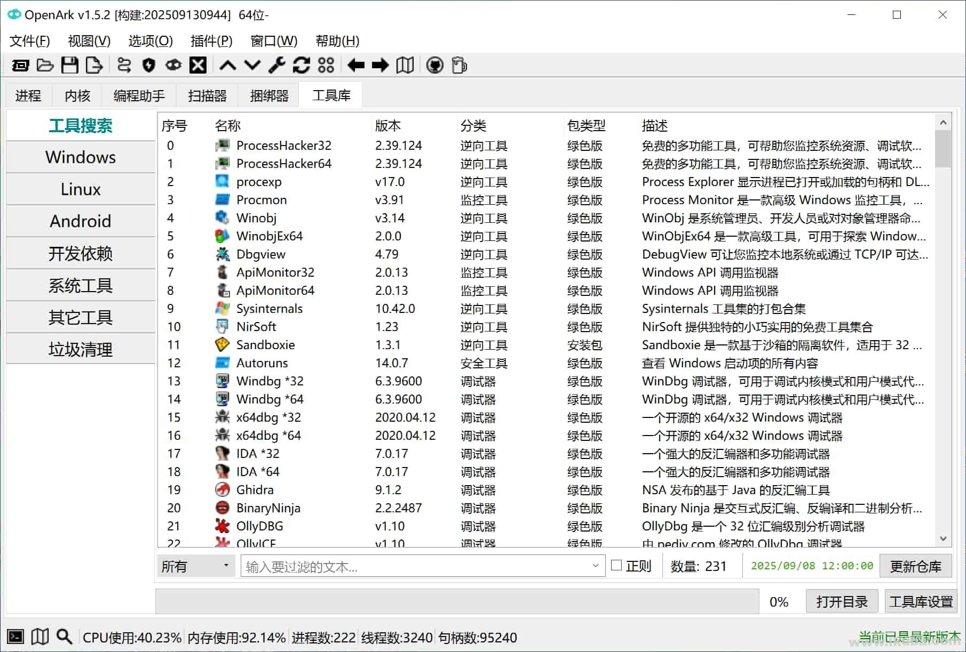Expand the filter text combo box arrow

596,566
